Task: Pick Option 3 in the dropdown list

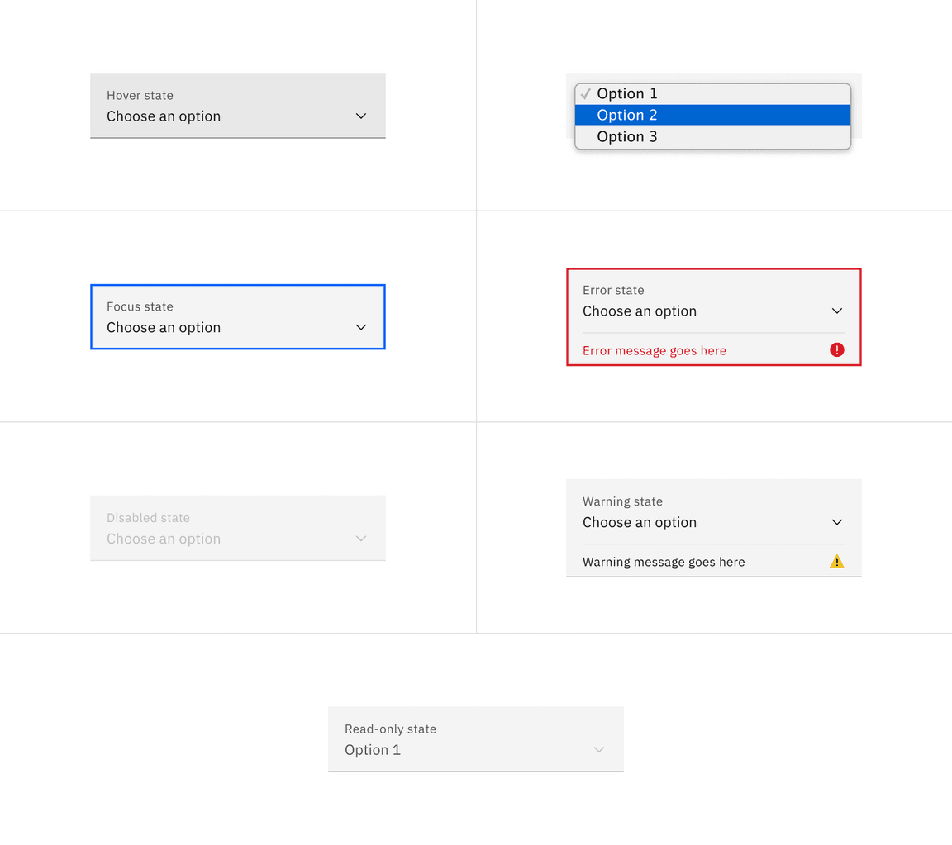Action: point(628,136)
